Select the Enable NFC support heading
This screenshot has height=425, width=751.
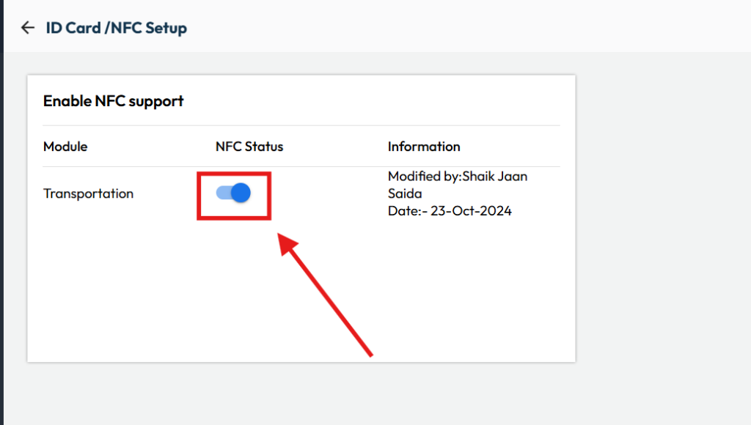[x=113, y=101]
